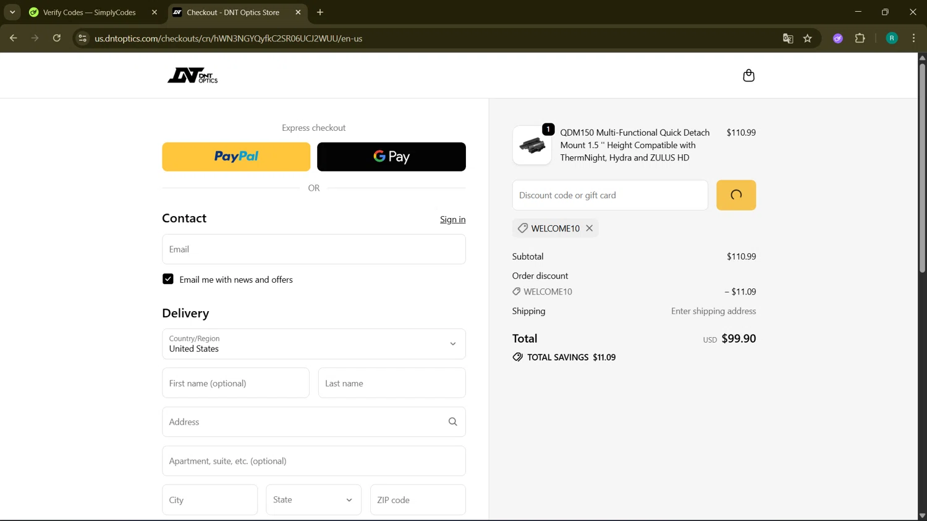This screenshot has width=927, height=521.
Task: Open the shopping bag cart icon
Action: (748, 75)
